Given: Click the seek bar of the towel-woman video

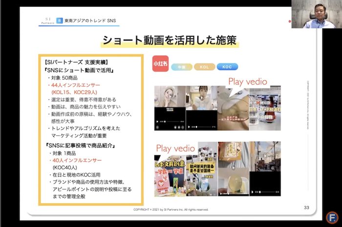Looking at the screenshot, I should coord(172,122).
